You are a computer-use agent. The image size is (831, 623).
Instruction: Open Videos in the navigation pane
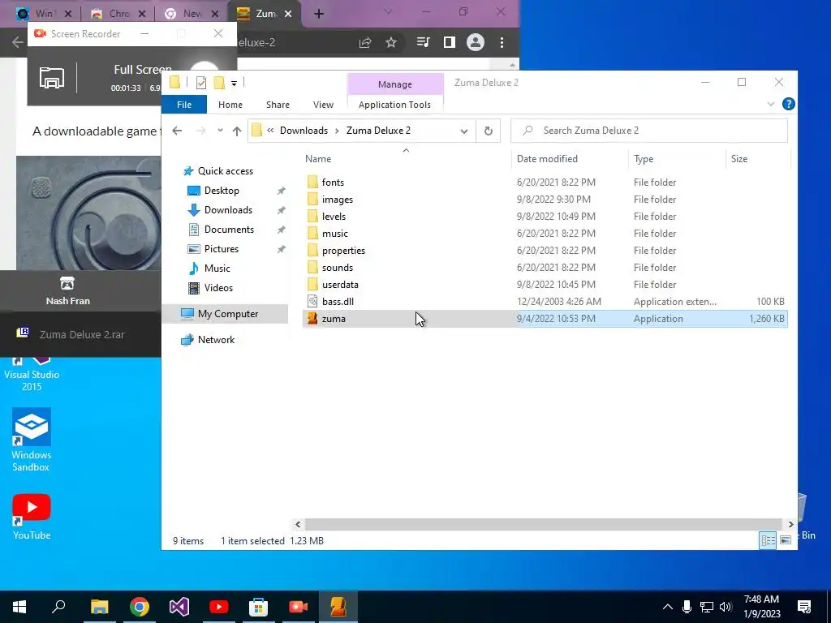[218, 288]
